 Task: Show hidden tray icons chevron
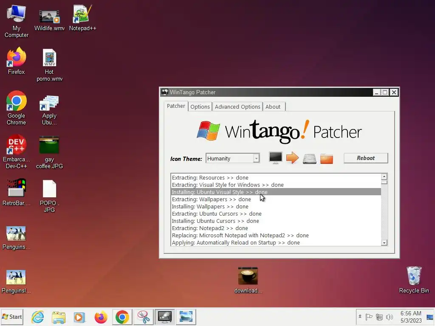point(360,317)
